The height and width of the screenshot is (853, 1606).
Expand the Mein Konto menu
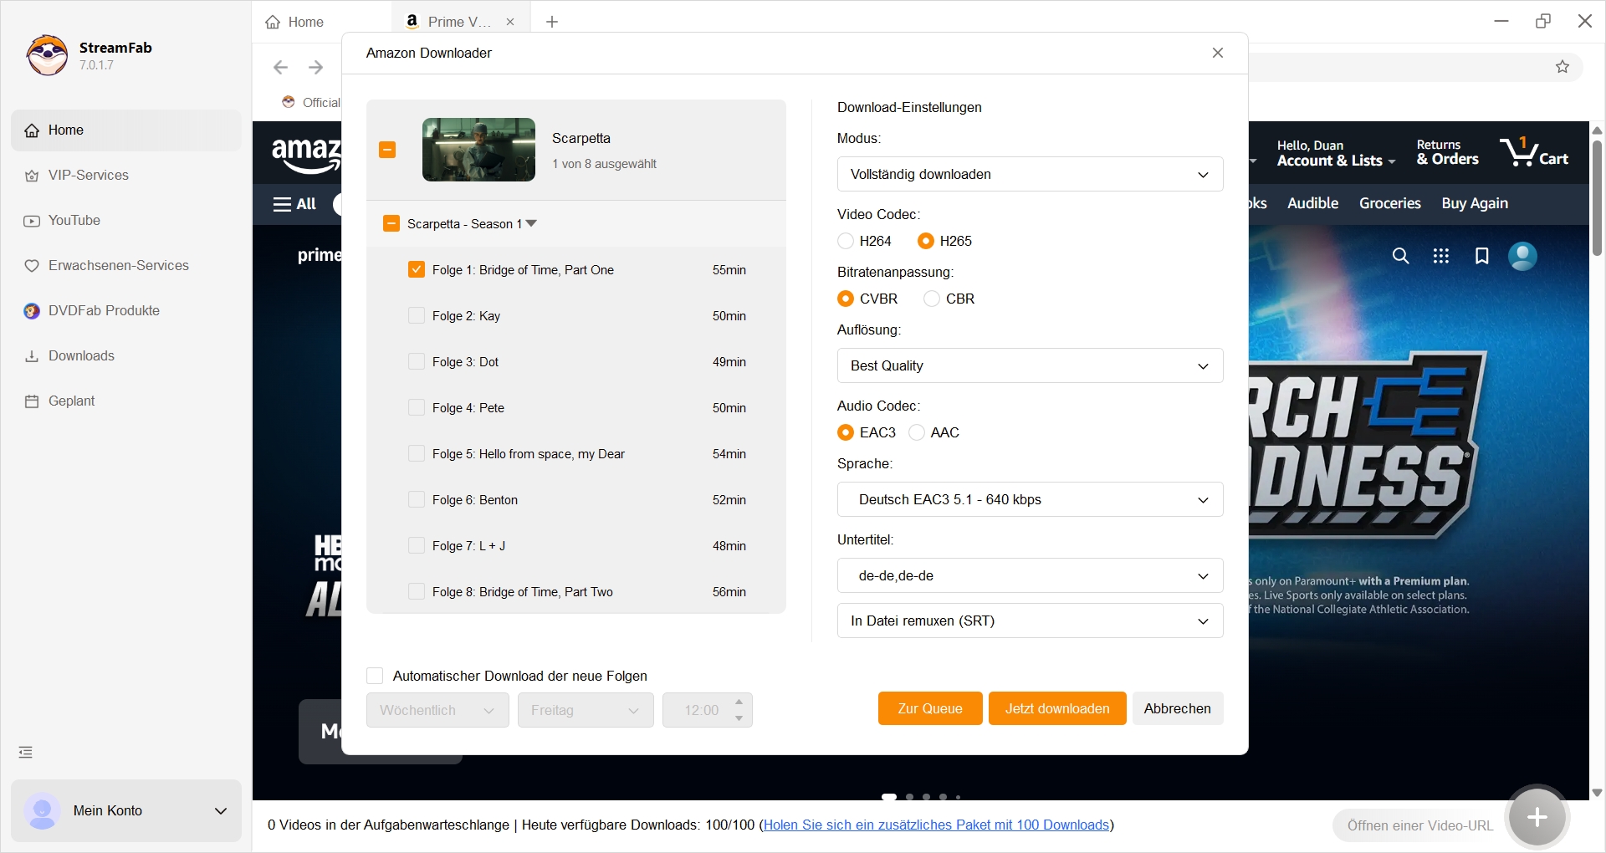point(220,810)
